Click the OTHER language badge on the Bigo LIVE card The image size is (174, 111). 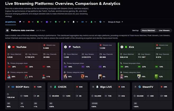95,103
